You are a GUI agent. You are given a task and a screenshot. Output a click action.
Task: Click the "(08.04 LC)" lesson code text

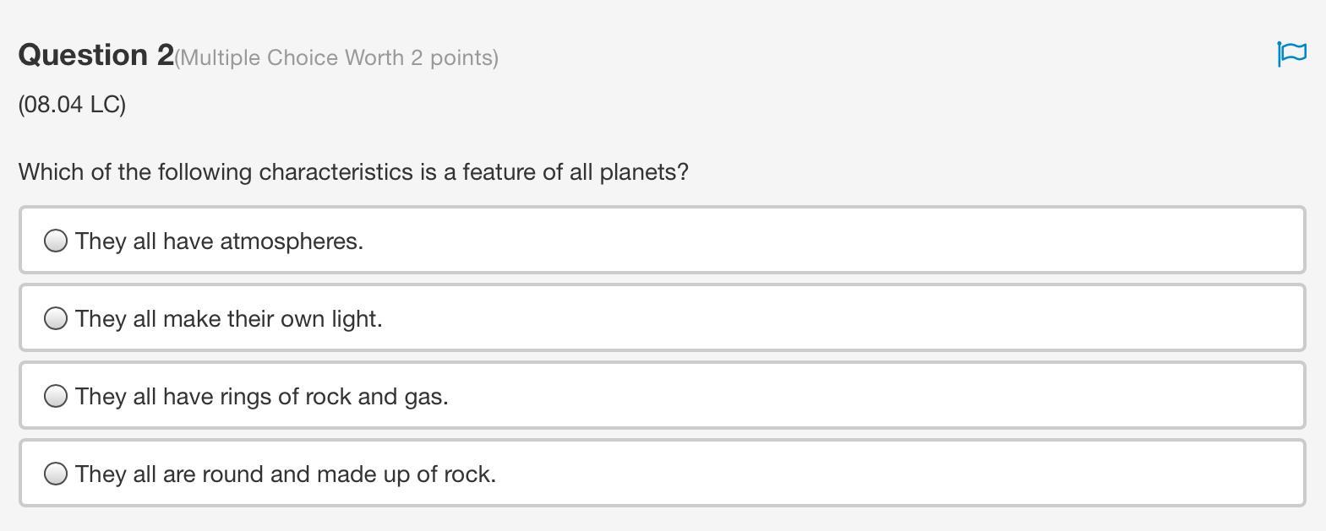point(72,105)
